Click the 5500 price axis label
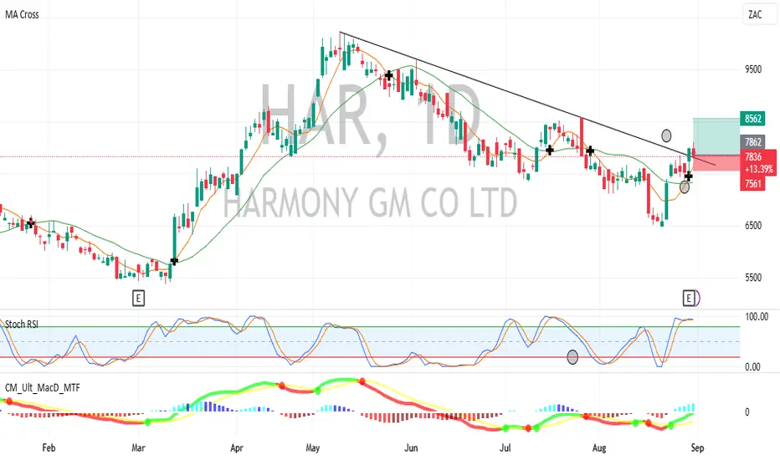The width and height of the screenshot is (780, 460). tap(753, 278)
